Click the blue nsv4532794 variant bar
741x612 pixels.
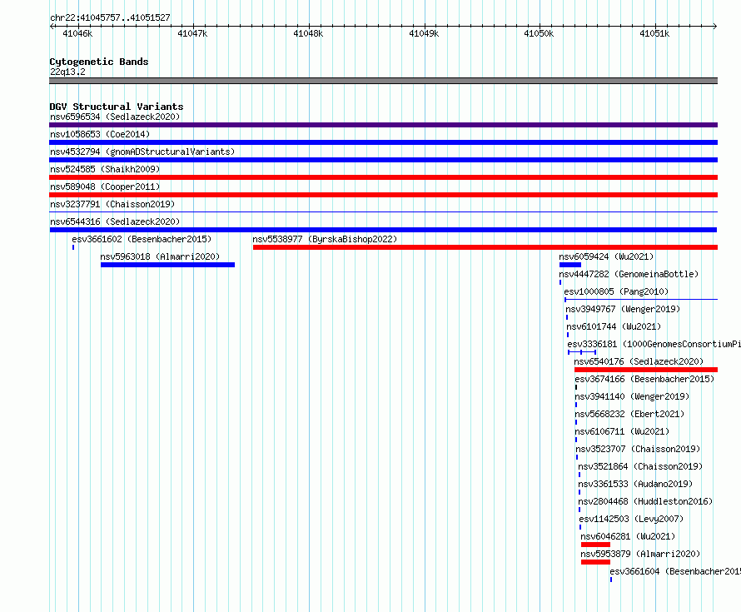(383, 160)
